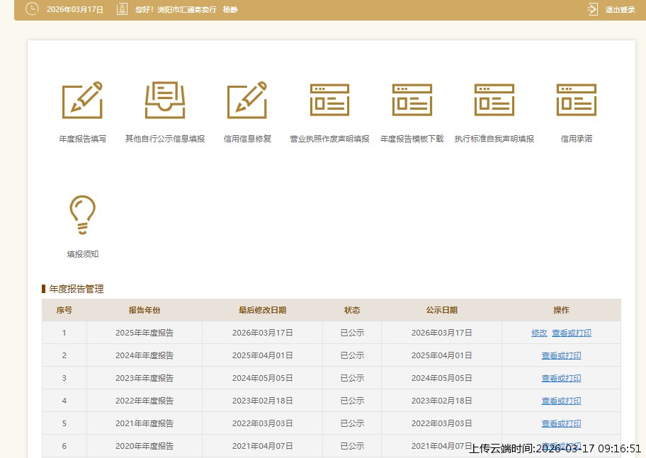The width and height of the screenshot is (646, 458).
Task: Click 修改 for the 2025年年度报告
Action: pos(539,333)
